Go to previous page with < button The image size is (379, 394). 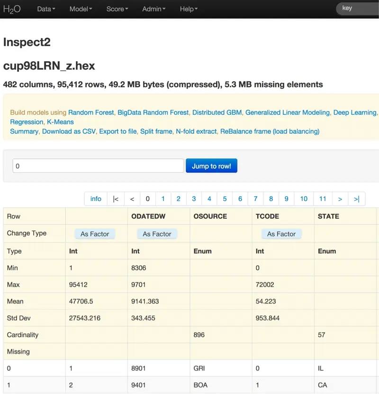(132, 199)
